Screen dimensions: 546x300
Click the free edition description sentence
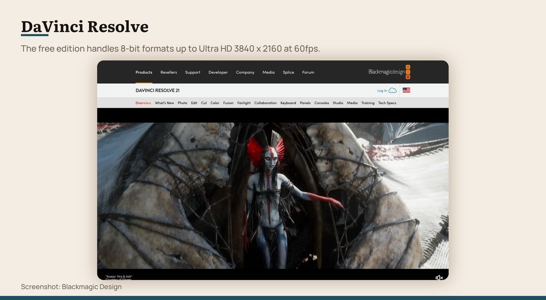(171, 48)
